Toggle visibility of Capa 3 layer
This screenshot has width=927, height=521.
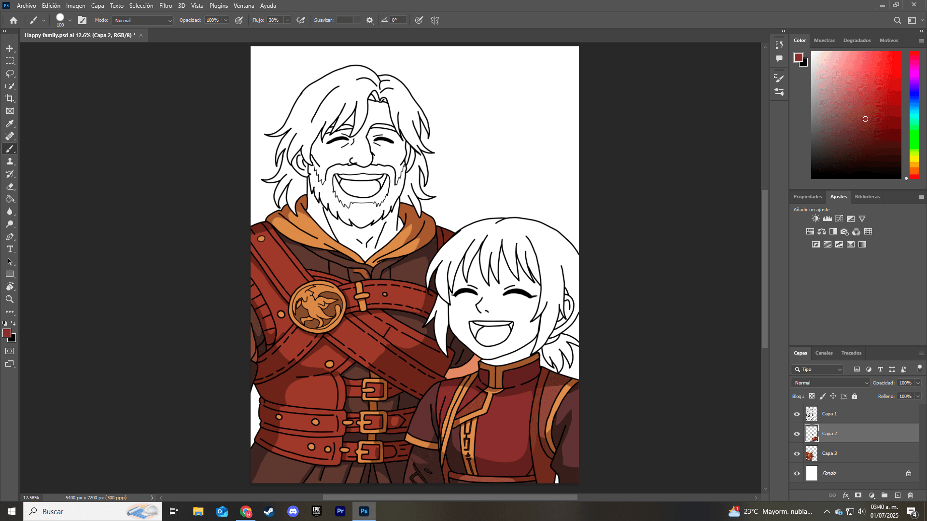coord(797,453)
